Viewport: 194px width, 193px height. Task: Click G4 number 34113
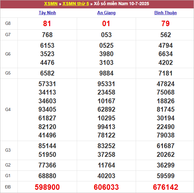click(47, 92)
